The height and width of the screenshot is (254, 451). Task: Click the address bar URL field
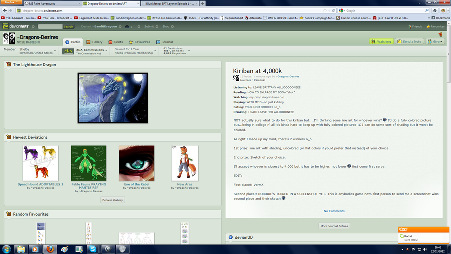pos(172,11)
